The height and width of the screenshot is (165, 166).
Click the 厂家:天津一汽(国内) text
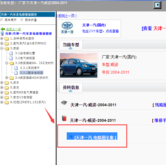click(119, 57)
